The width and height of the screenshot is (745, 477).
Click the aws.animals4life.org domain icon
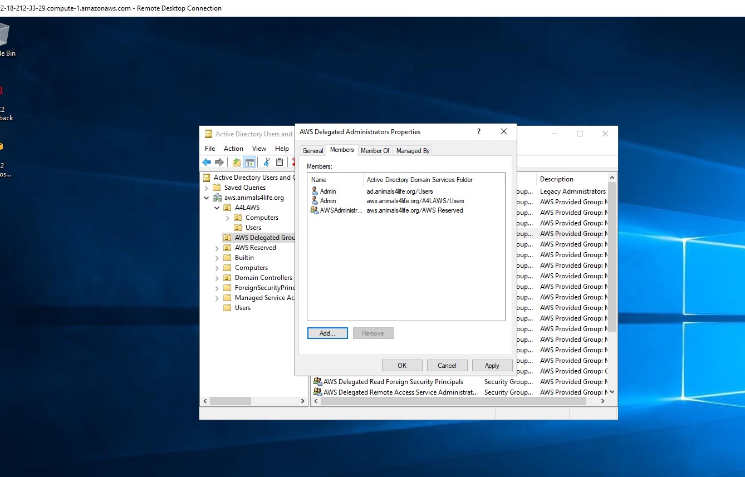point(218,197)
